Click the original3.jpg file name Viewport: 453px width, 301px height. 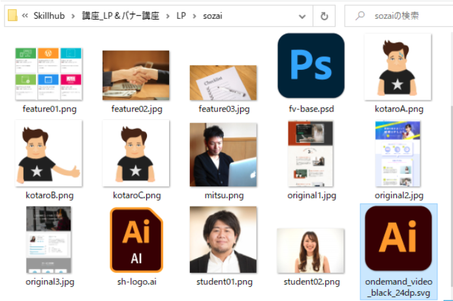[x=50, y=281]
